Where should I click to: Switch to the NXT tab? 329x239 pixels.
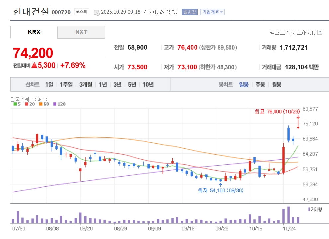tap(81, 32)
